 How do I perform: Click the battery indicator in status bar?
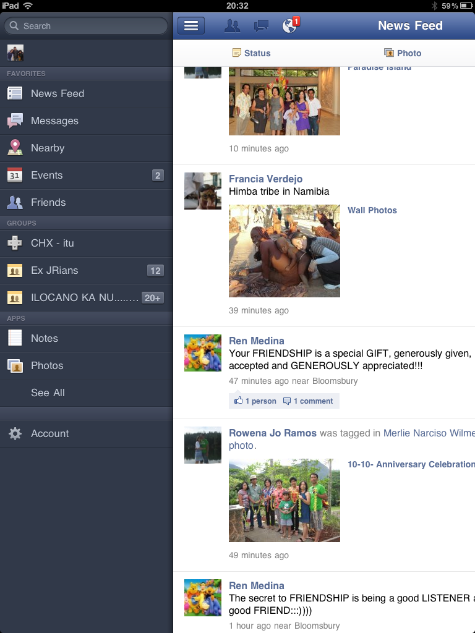tap(466, 6)
